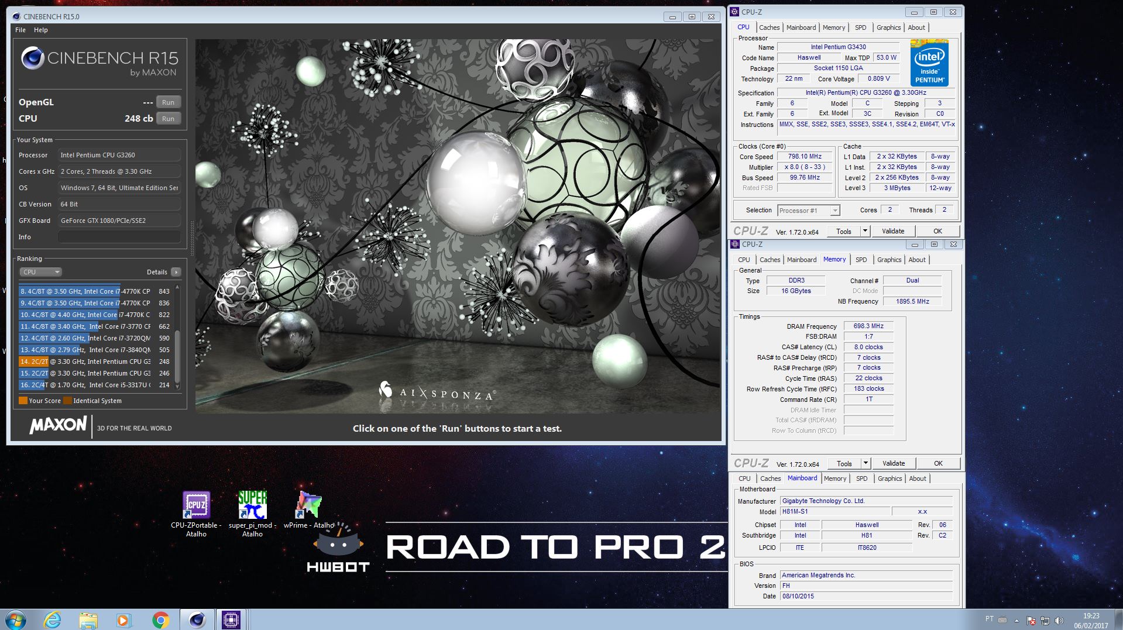Screen dimensions: 1123x630
Task: Click Tools button in top CPU-Z
Action: tap(843, 231)
